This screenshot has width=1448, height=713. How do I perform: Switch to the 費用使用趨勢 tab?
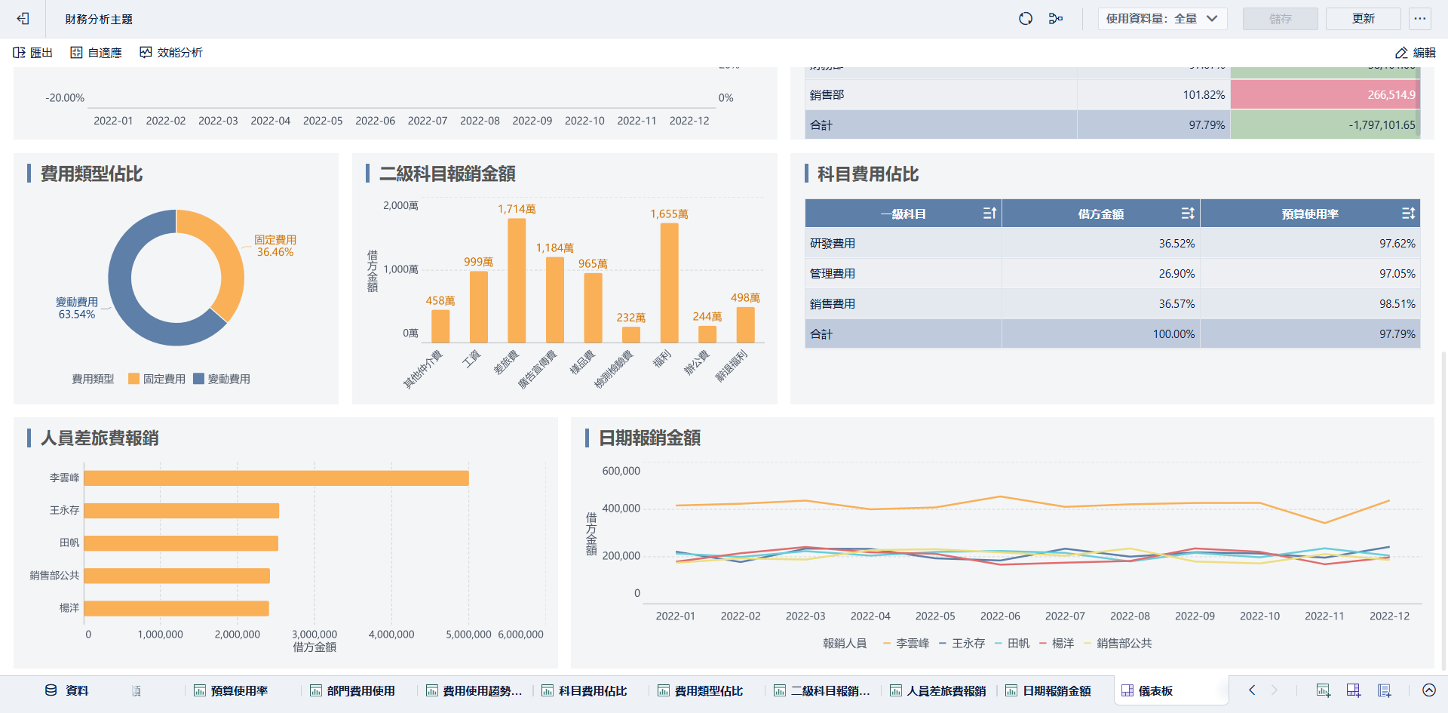(x=474, y=690)
